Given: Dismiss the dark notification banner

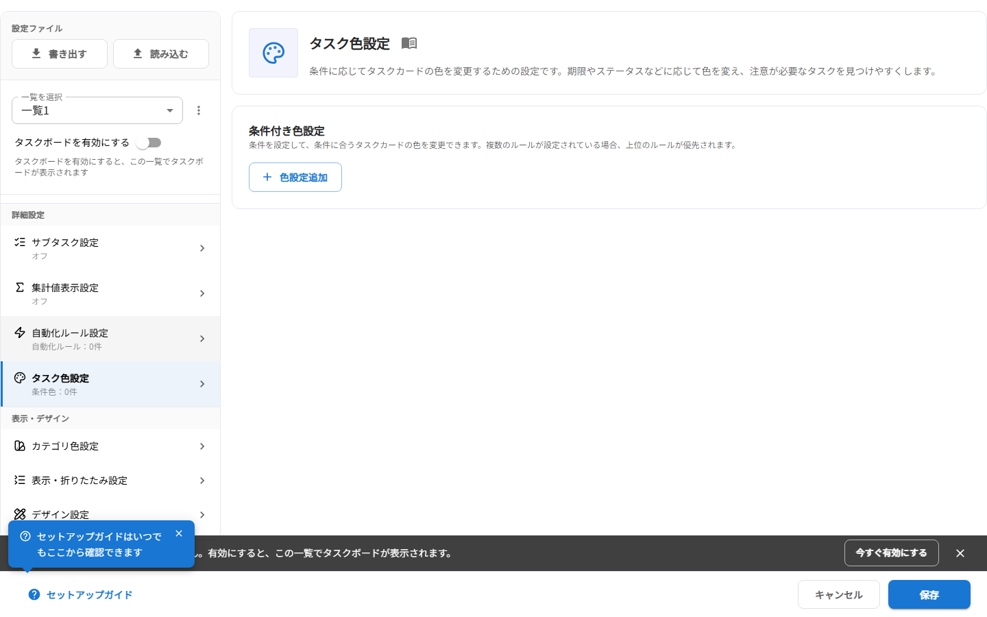Looking at the screenshot, I should coord(960,553).
